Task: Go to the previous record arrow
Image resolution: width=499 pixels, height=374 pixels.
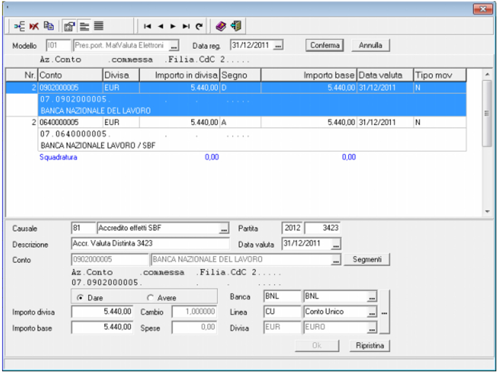Action: (x=160, y=26)
